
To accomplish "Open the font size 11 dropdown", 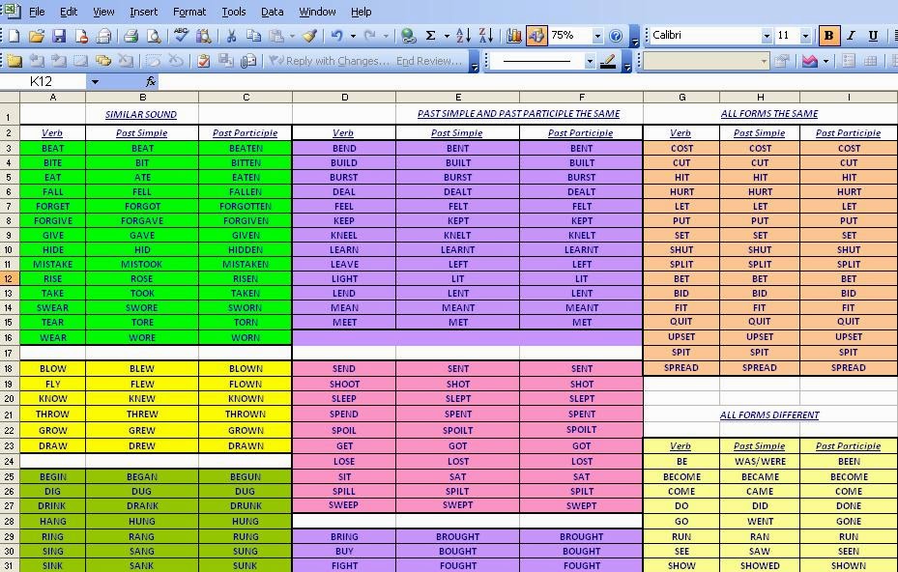I will [805, 36].
